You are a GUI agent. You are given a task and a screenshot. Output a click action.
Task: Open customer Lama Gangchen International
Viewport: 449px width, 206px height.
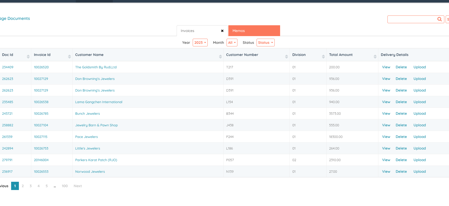tap(99, 102)
